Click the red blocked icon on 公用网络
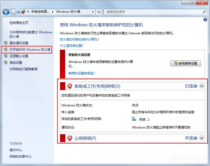Image resolution: width=210 pixels, height=166 pixels. (69, 138)
